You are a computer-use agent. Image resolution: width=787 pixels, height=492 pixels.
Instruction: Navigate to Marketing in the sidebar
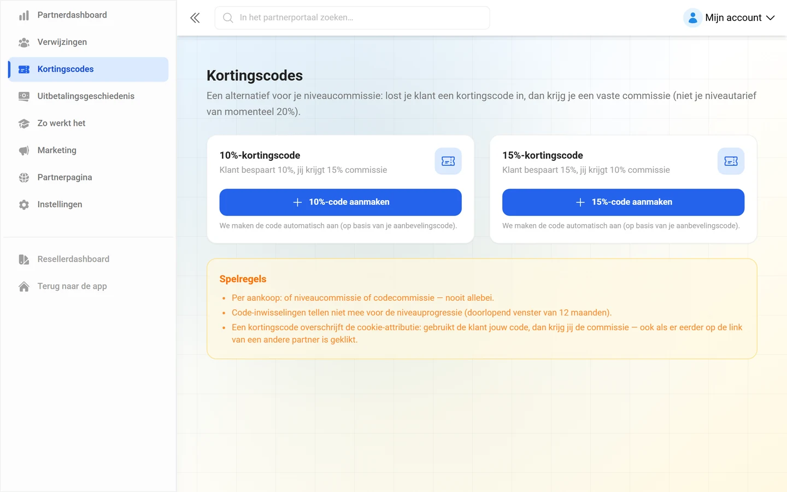coord(89,150)
